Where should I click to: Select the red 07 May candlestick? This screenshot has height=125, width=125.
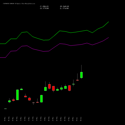point(13,100)
